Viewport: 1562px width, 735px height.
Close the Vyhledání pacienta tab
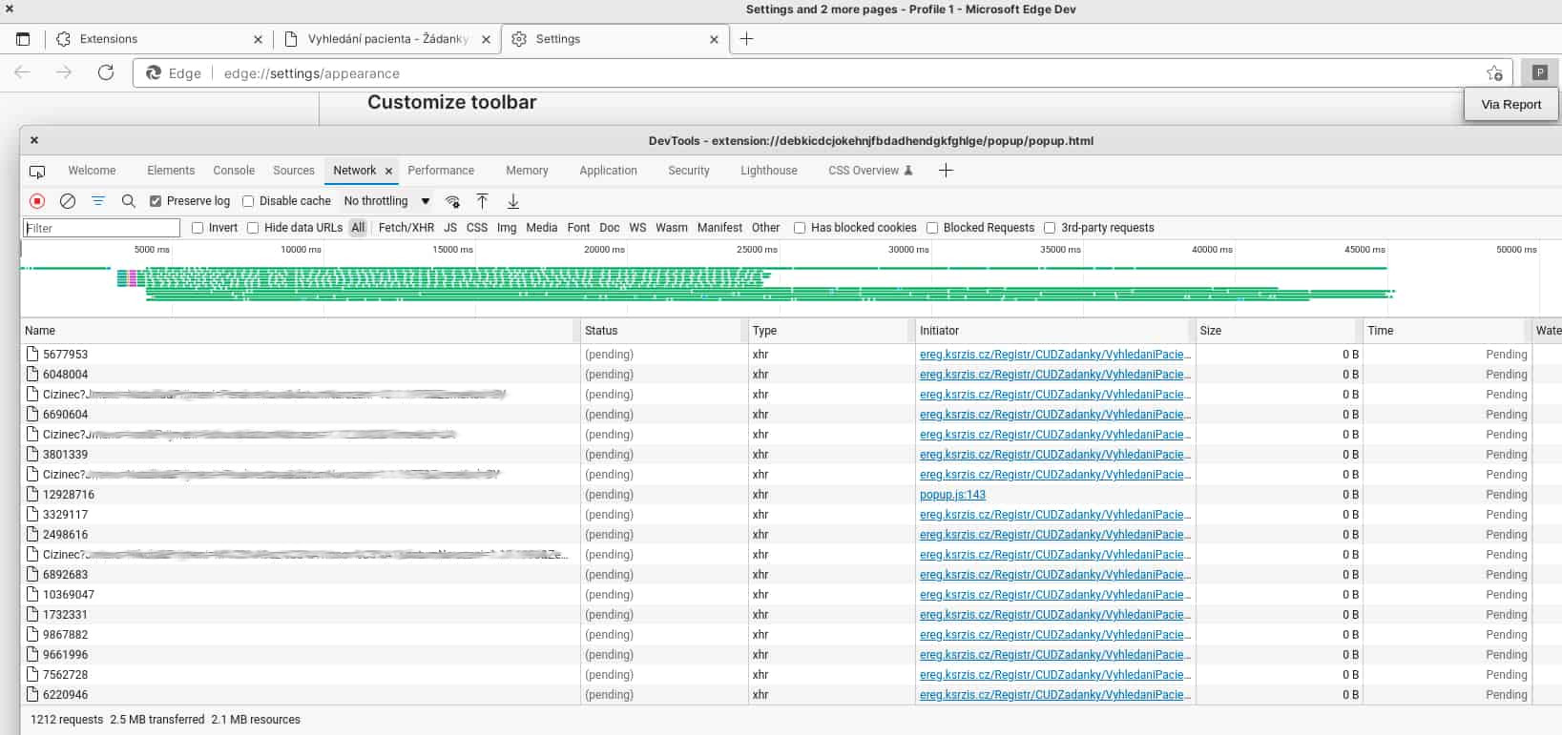click(486, 40)
